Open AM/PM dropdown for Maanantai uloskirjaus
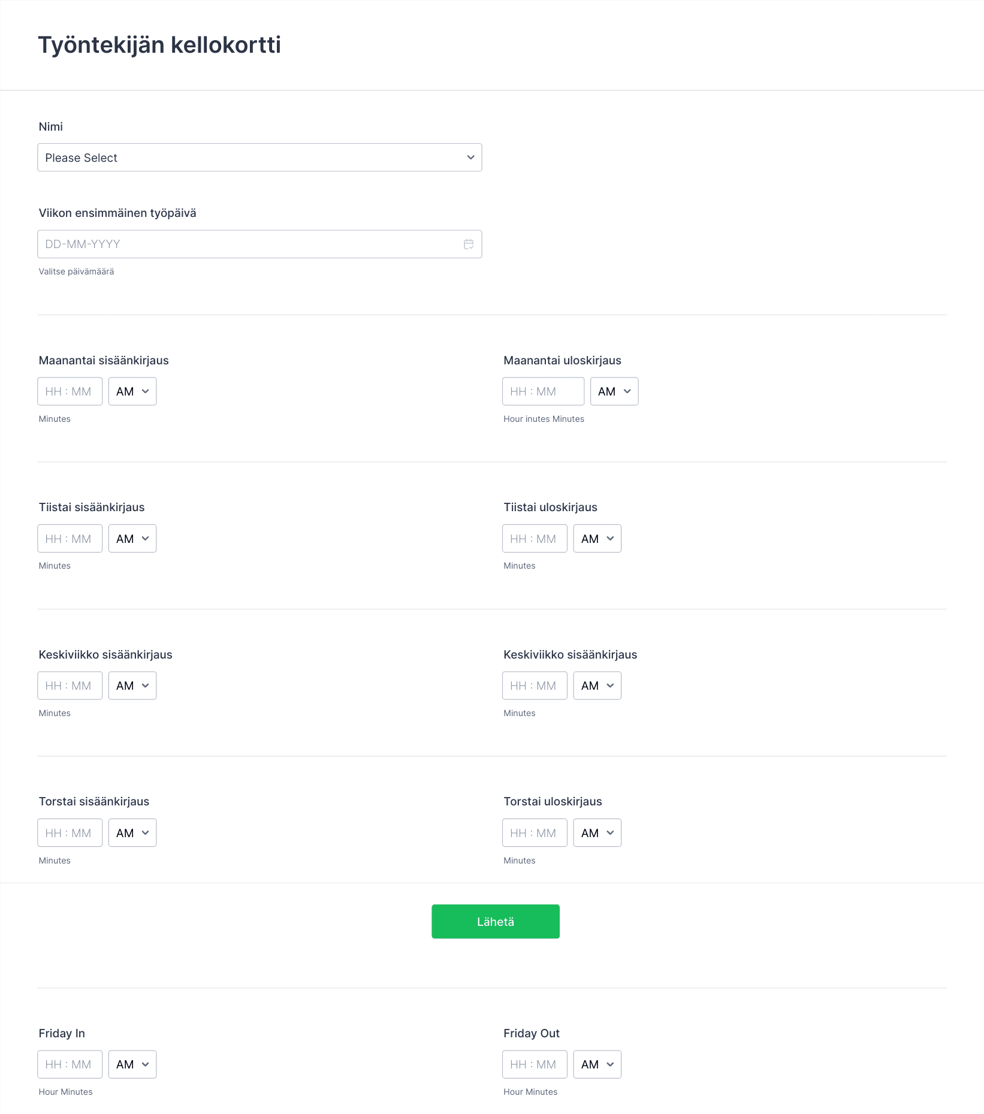This screenshot has width=984, height=1114. tap(614, 391)
